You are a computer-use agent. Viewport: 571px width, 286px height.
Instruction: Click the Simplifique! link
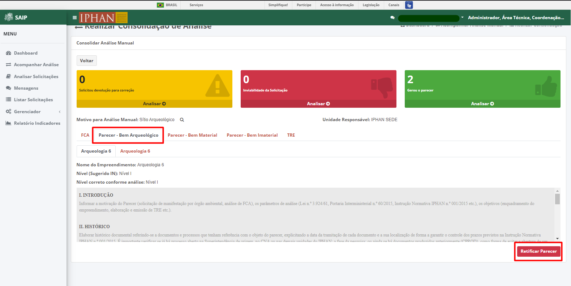click(x=278, y=5)
